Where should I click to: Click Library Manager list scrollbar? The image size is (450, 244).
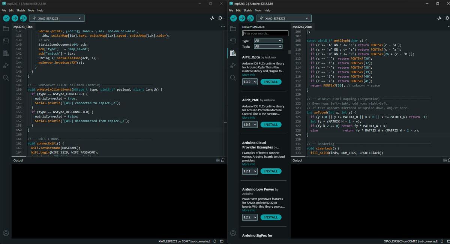click(289, 52)
